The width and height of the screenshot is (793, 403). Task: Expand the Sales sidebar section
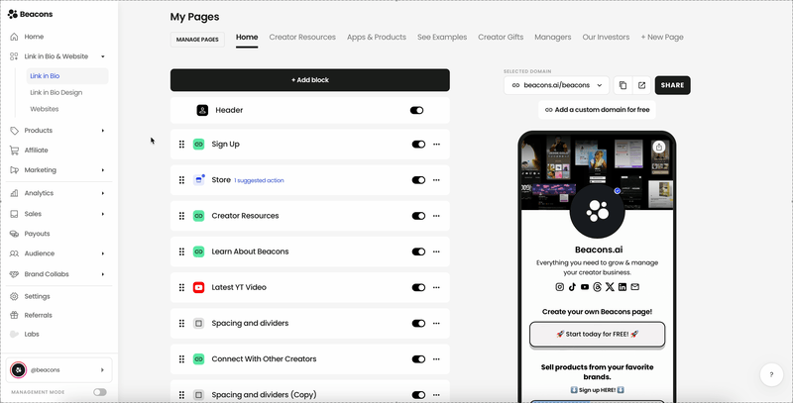(x=103, y=214)
